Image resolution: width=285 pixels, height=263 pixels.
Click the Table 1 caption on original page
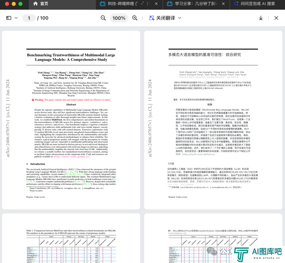click(x=71, y=232)
